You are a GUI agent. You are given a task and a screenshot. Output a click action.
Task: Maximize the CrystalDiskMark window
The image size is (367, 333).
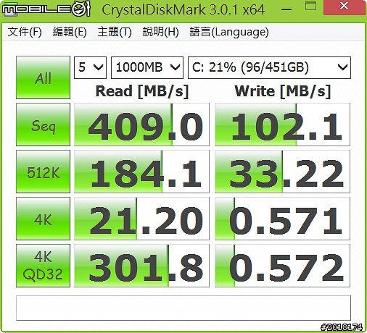(310, 6)
